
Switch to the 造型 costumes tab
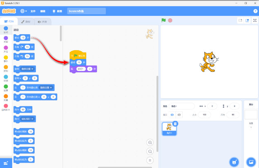[x=26, y=22]
